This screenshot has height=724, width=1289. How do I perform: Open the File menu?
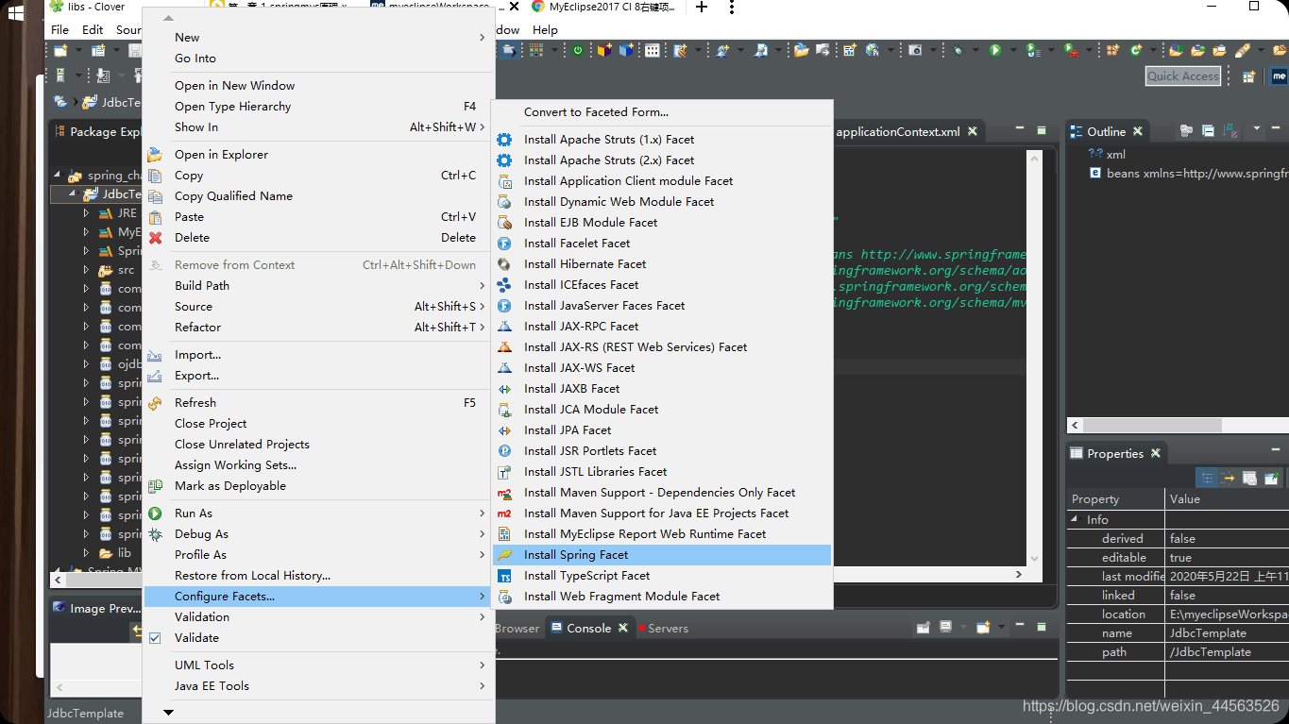(59, 29)
